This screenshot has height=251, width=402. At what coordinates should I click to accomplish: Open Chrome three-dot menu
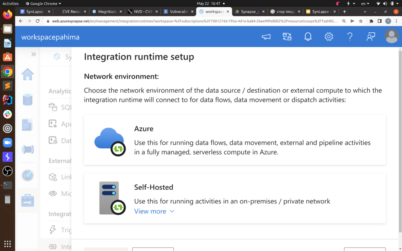click(x=396, y=21)
